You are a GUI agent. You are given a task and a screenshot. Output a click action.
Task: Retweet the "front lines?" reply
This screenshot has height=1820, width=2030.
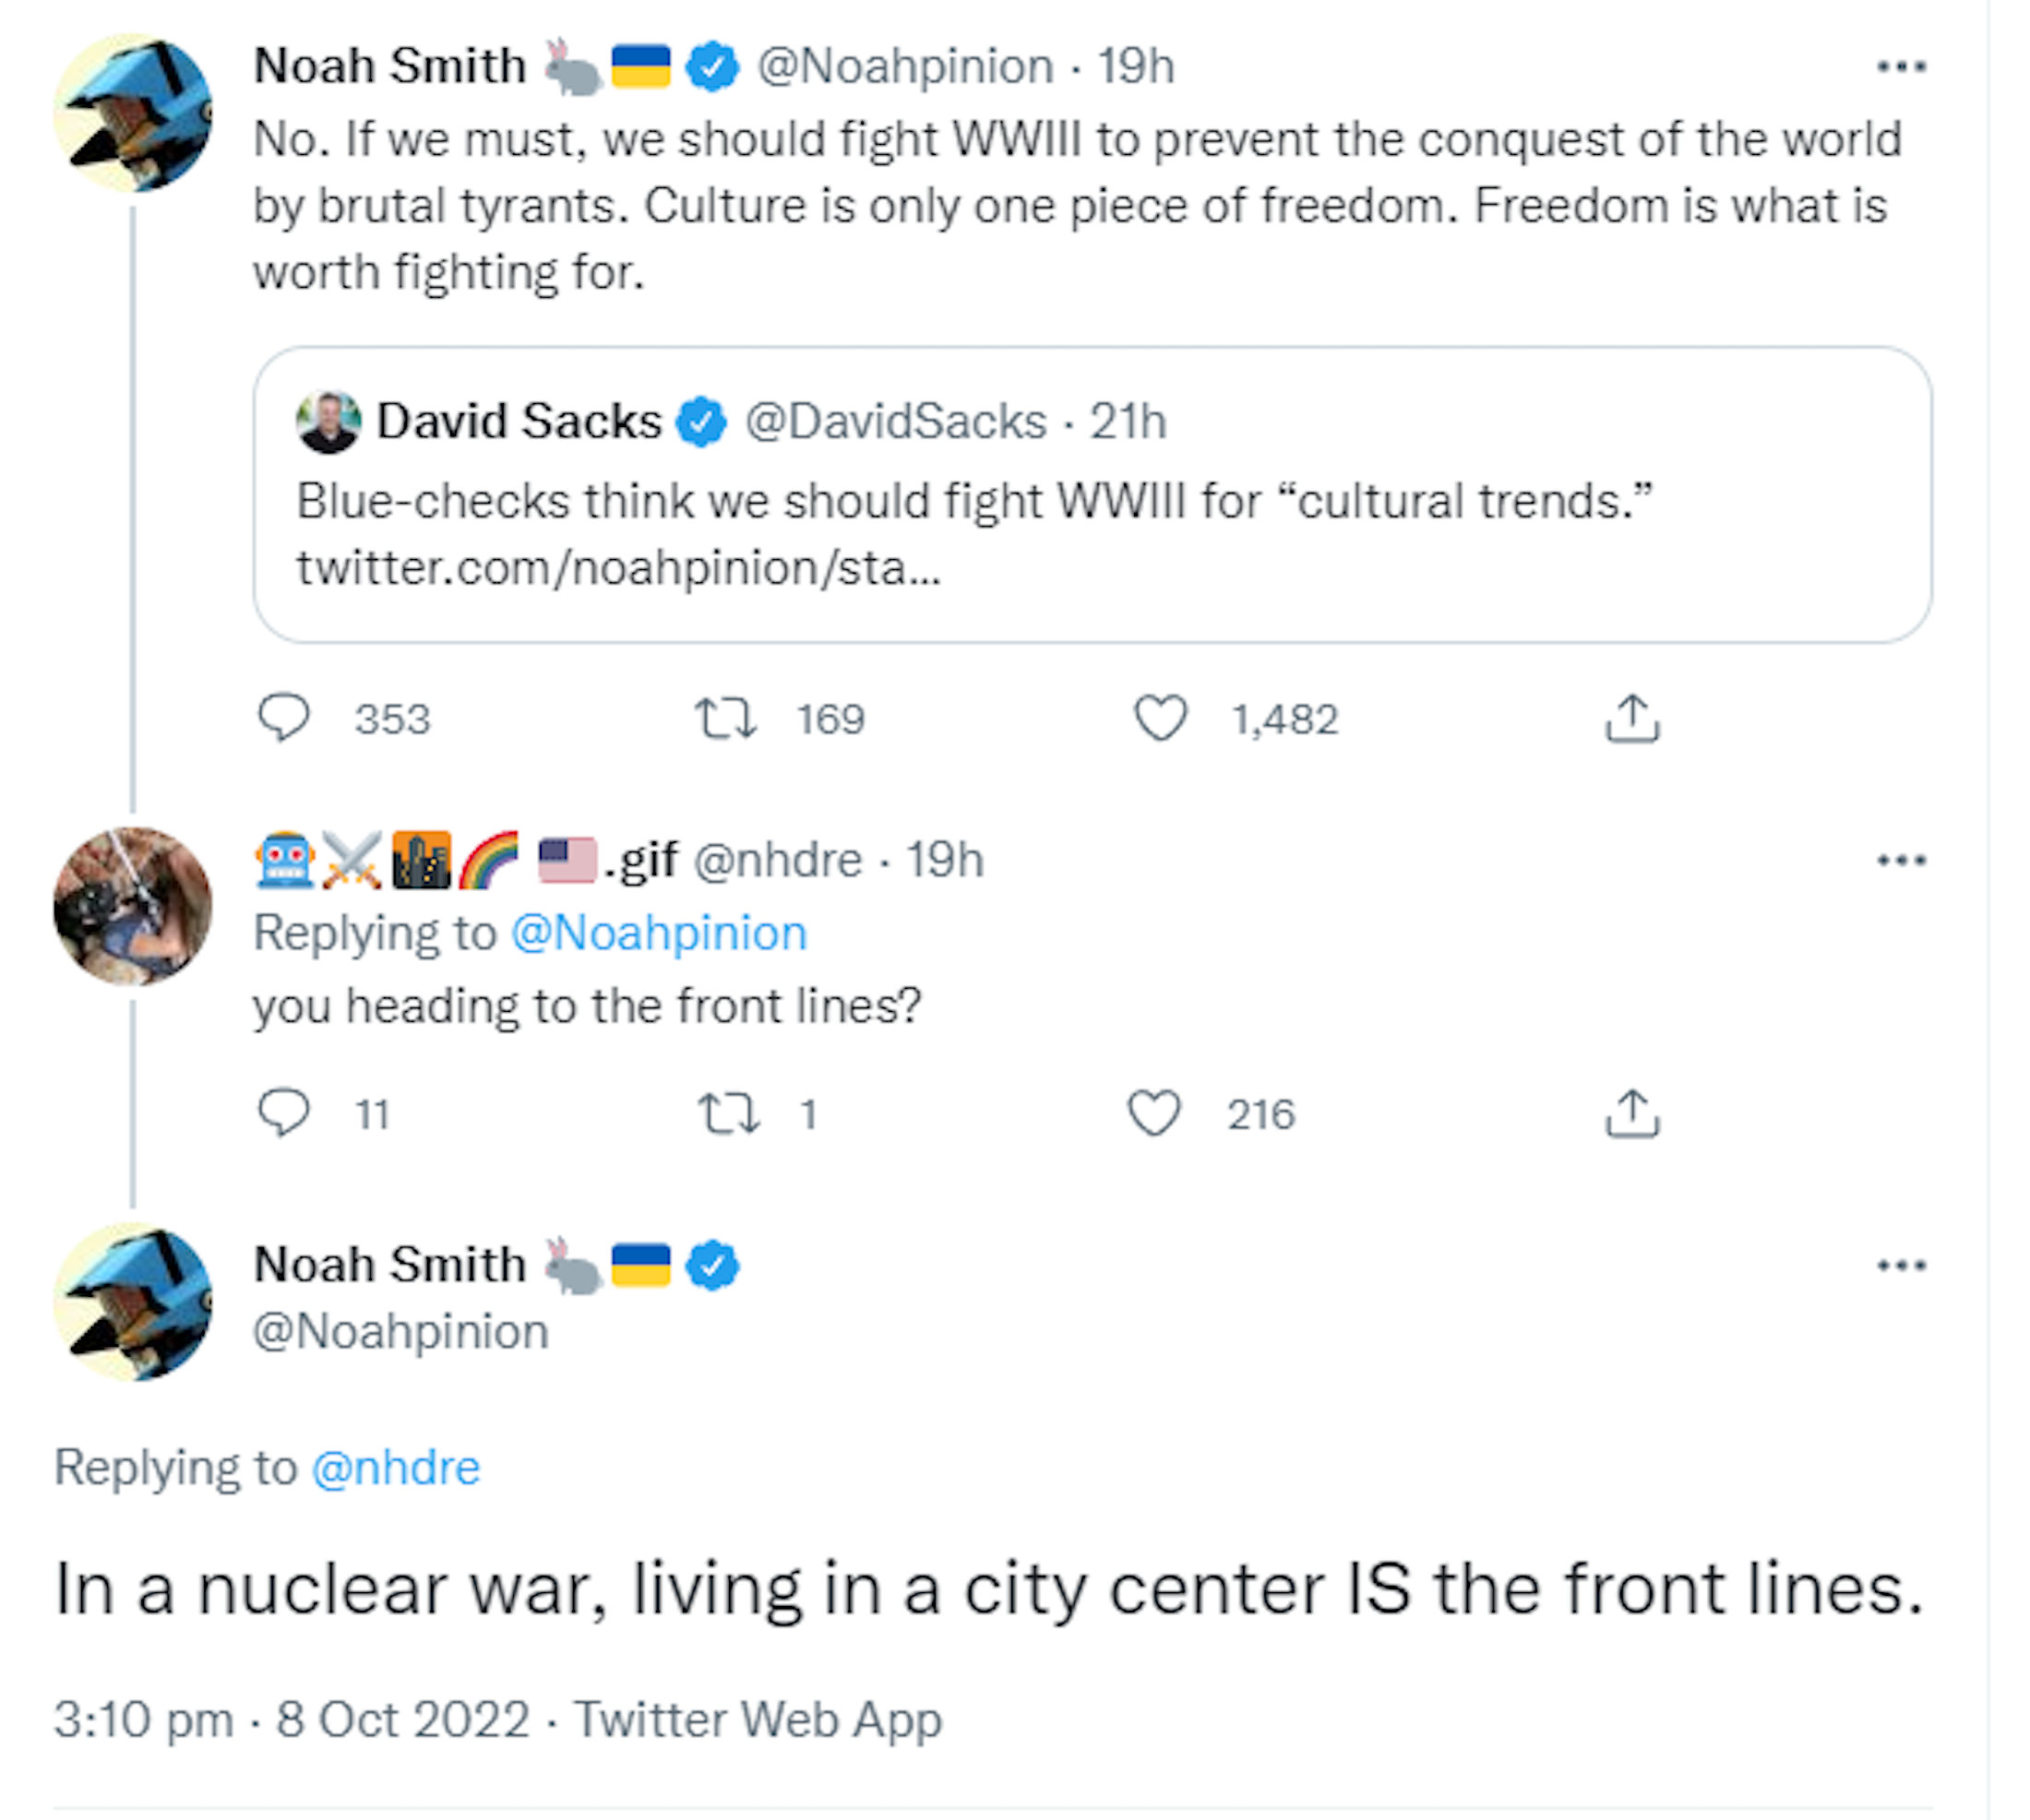(x=727, y=1113)
